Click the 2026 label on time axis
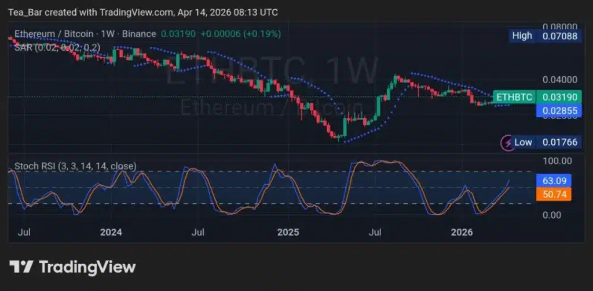This screenshot has width=593, height=291. [462, 232]
